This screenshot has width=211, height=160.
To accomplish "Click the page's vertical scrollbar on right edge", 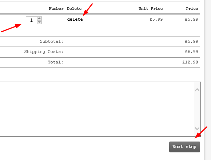I will (x=207, y=80).
